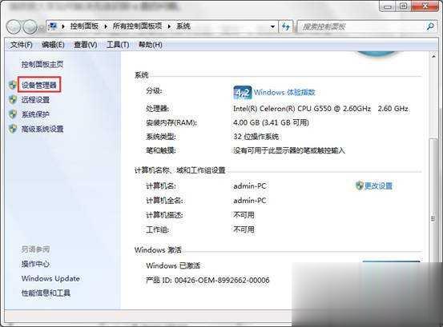Open the 帮助(H) menu
443x327 pixels.
(150, 45)
